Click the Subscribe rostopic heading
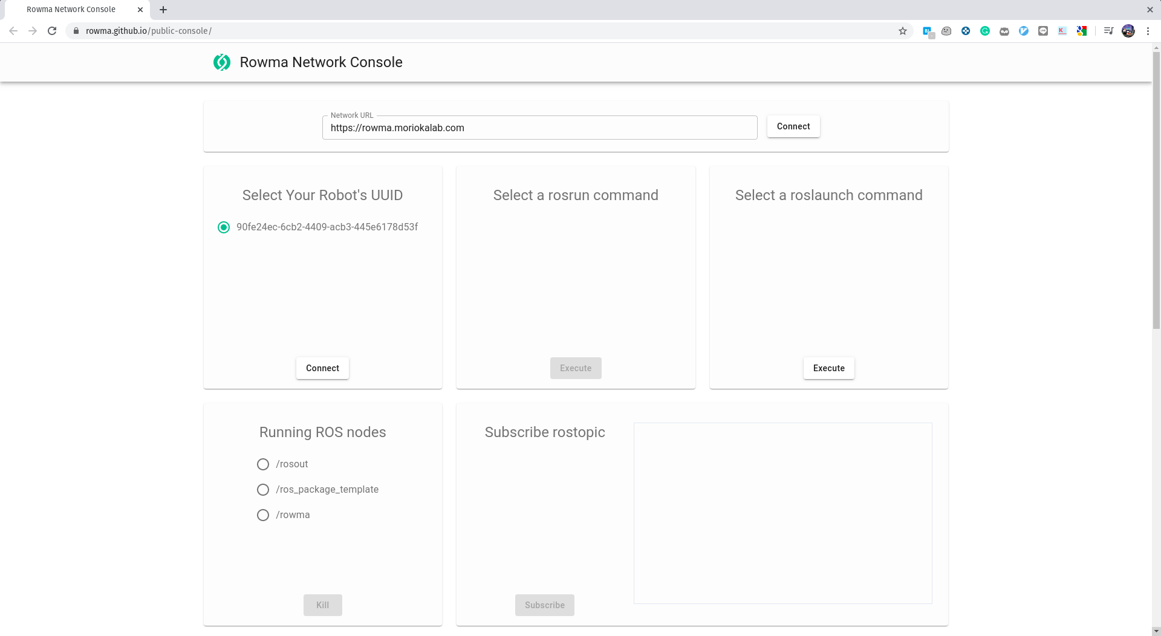The image size is (1161, 636). point(545,432)
